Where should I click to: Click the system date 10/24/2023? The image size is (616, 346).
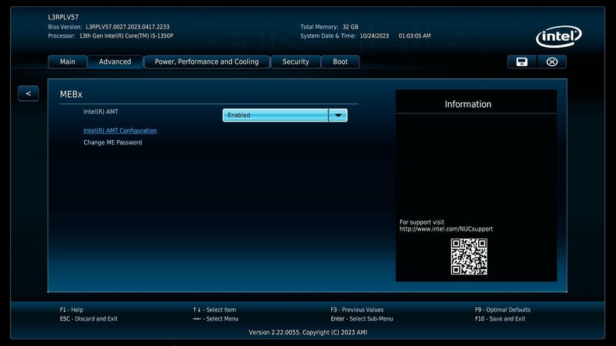[374, 35]
